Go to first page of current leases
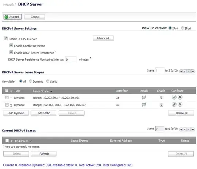This screenshot has height=169, width=197. [181, 129]
